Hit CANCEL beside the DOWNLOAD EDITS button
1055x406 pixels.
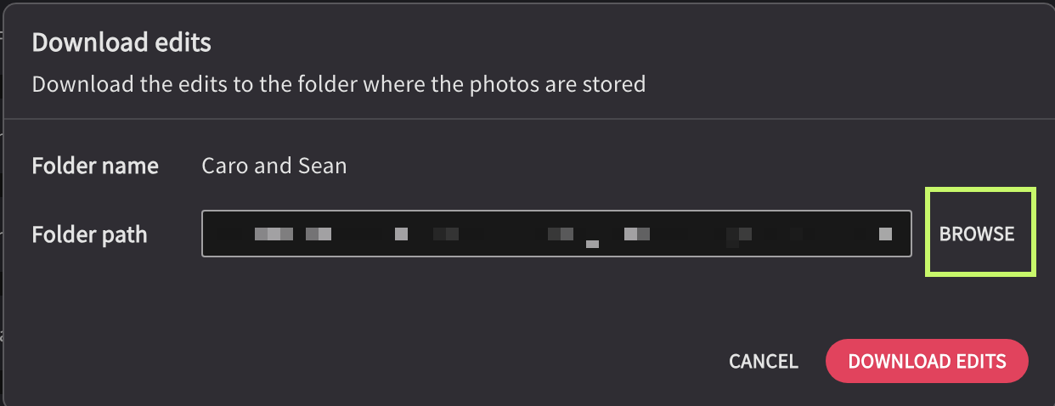point(763,361)
